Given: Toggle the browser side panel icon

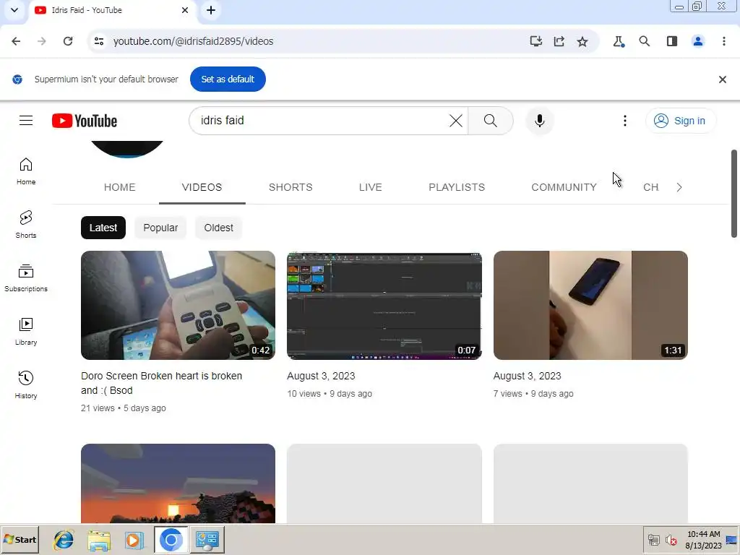Looking at the screenshot, I should [x=671, y=41].
